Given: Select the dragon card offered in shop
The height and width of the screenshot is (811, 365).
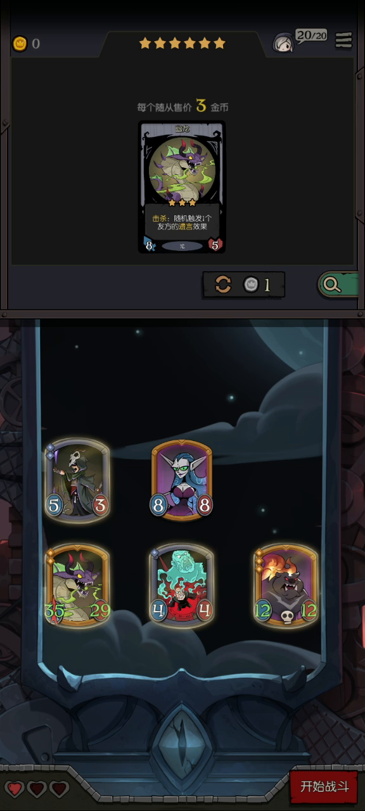Looking at the screenshot, I should (182, 187).
